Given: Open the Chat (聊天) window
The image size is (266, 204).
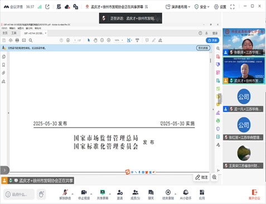Looking at the screenshot, I should (151, 195).
